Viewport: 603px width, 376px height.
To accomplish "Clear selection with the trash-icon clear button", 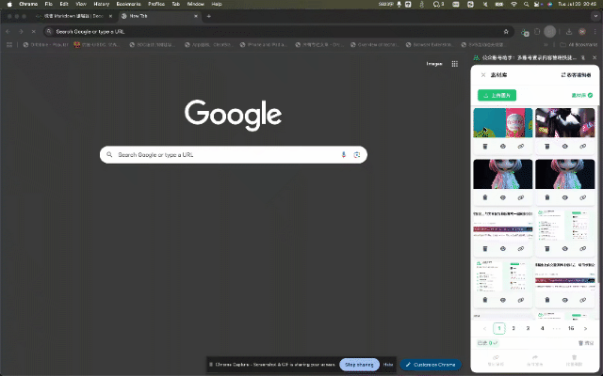I will click(586, 343).
